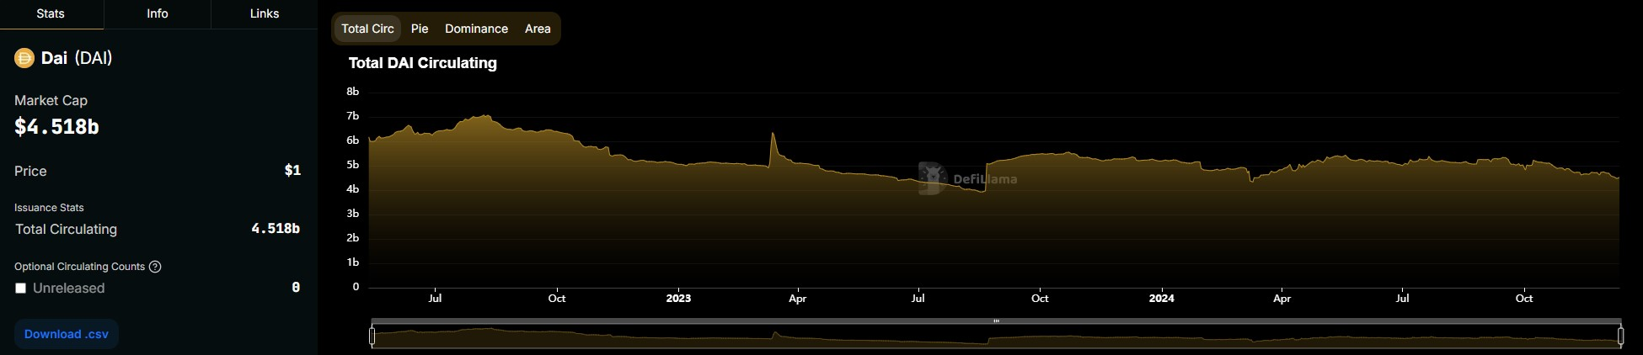Click the range slider top grip bar
This screenshot has width=1643, height=355.
pyautogui.click(x=996, y=321)
